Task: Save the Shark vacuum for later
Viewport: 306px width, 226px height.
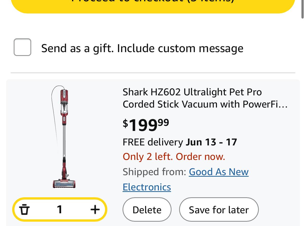Action: point(219,210)
